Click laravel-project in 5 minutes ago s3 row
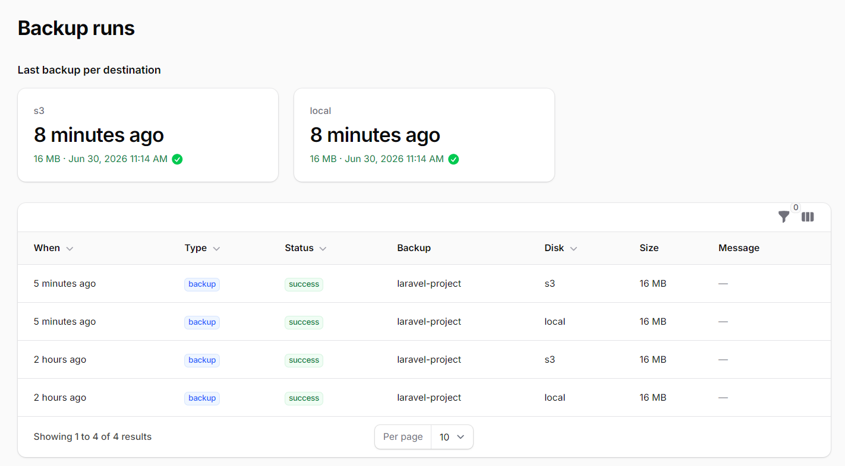The width and height of the screenshot is (845, 466). point(429,284)
